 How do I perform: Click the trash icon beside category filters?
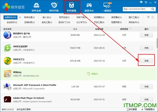pos(148,17)
